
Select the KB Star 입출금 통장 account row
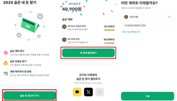[x=88, y=28]
